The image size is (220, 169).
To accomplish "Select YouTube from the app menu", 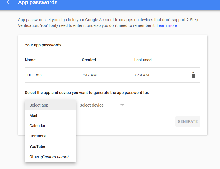I will coord(37,146).
